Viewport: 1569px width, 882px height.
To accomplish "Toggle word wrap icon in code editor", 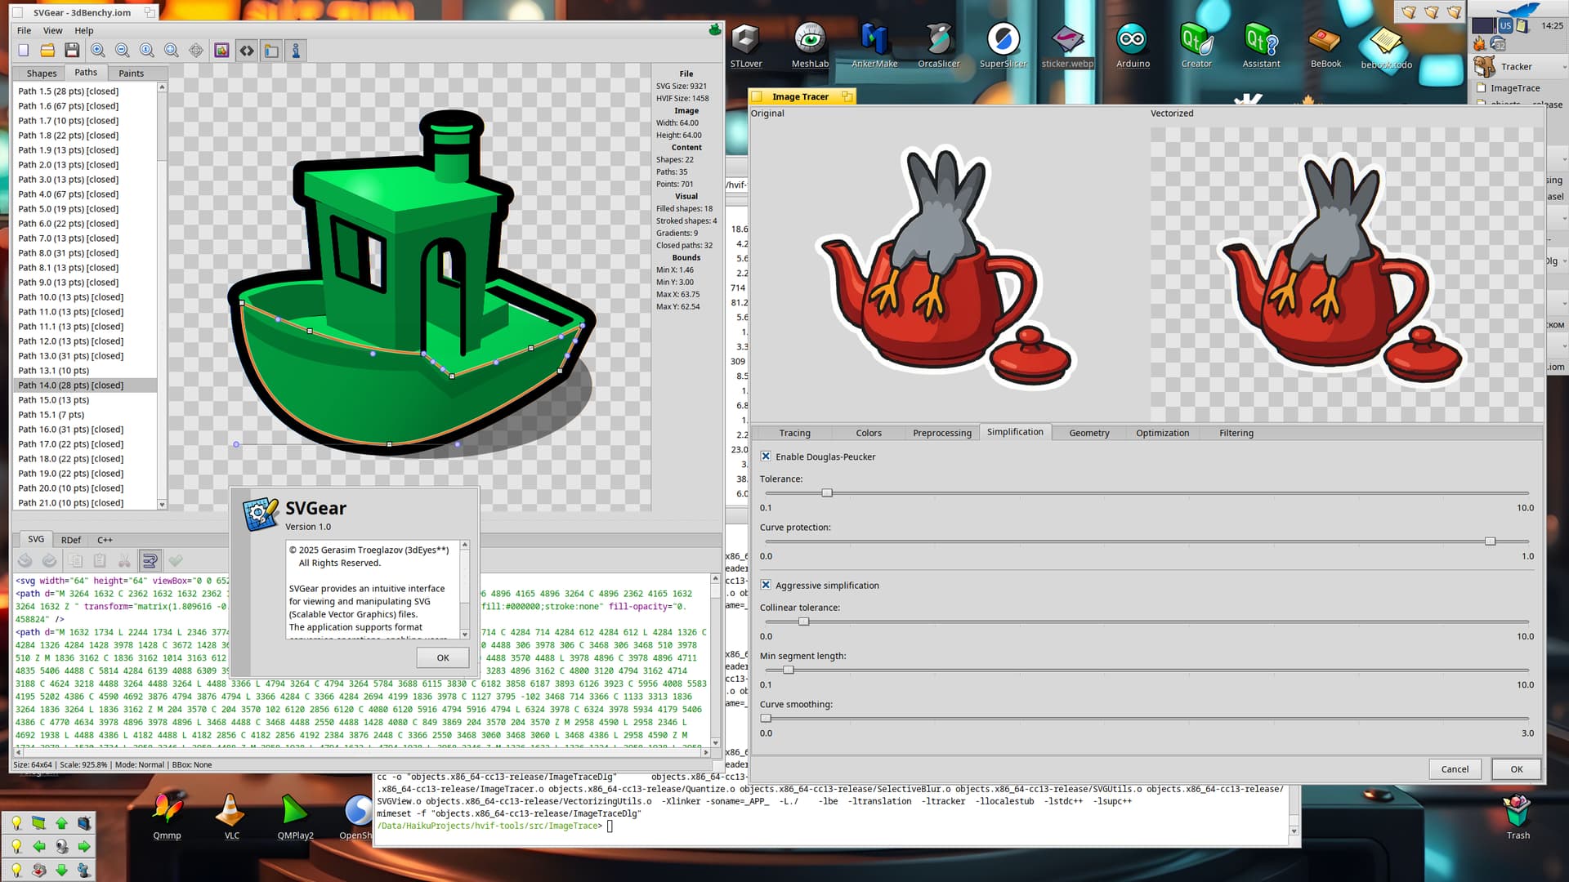I will click(x=150, y=560).
